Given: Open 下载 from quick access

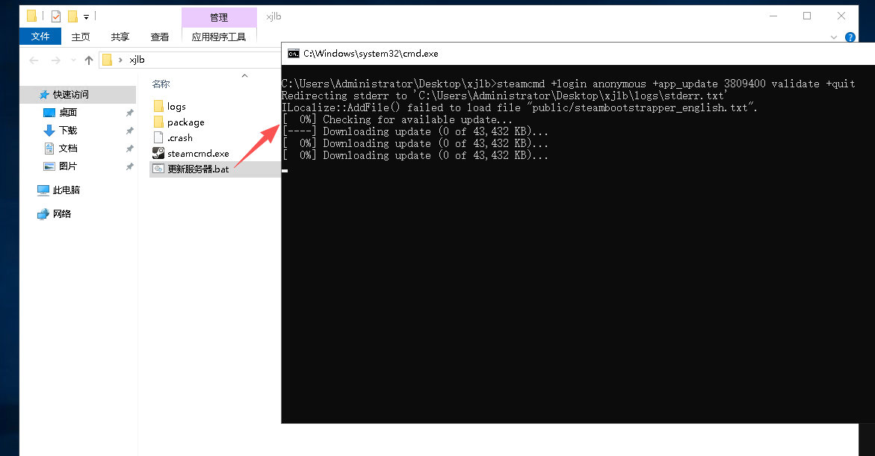Looking at the screenshot, I should (67, 131).
